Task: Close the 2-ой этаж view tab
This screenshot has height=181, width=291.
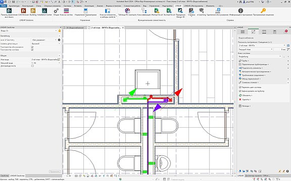Action: [123, 28]
